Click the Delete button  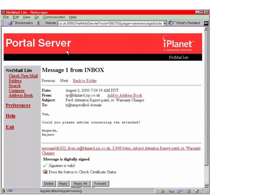pyautogui.click(x=49, y=184)
